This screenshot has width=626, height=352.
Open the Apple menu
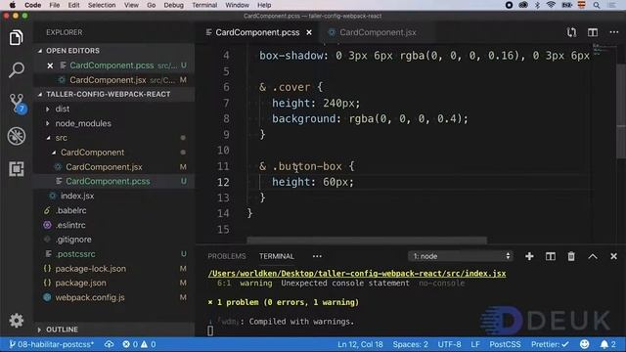coord(13,5)
